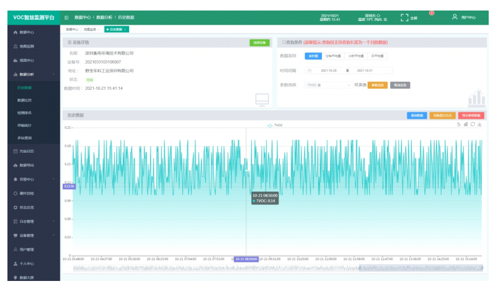This screenshot has width=498, height=289.
Task: Close the 地图监测 page tab
Action: pyautogui.click(x=99, y=30)
